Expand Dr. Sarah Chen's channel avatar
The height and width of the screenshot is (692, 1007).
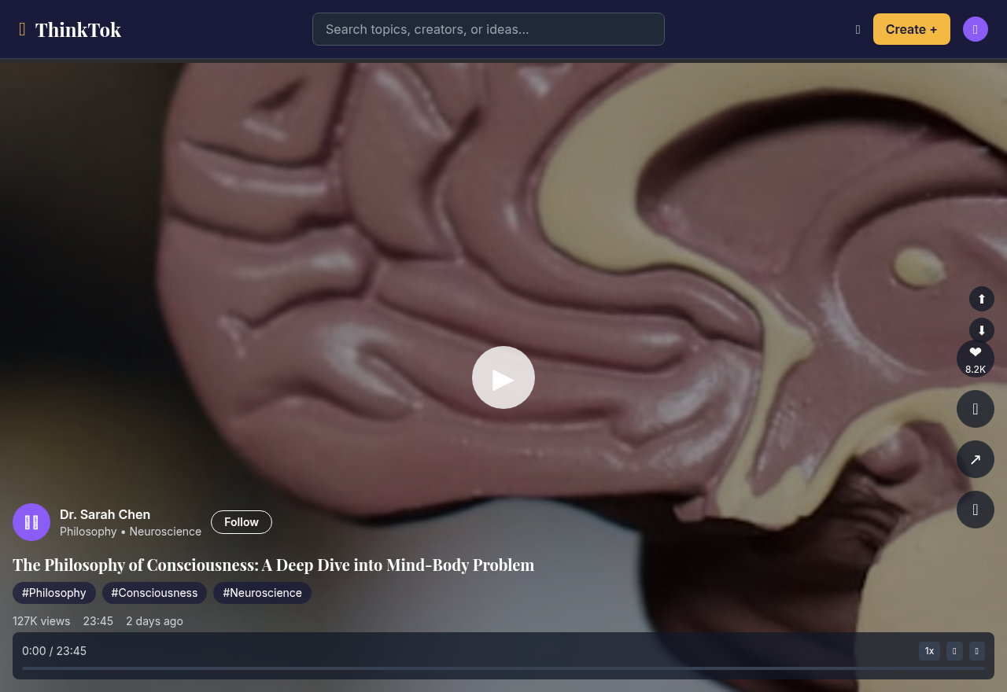pyautogui.click(x=31, y=522)
